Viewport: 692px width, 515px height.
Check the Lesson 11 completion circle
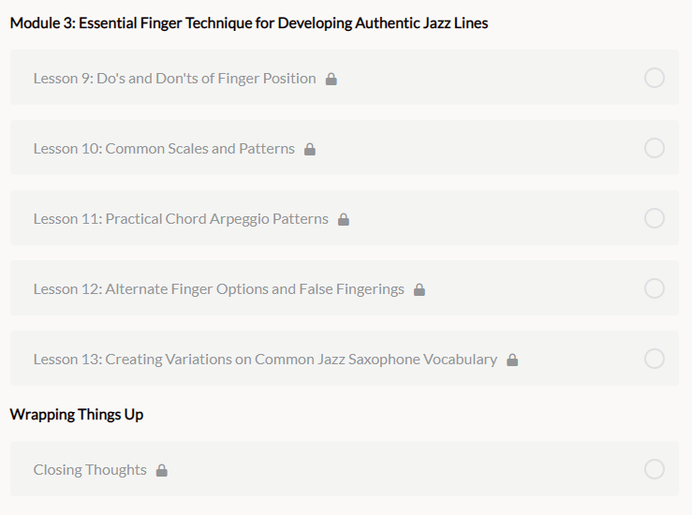point(654,218)
